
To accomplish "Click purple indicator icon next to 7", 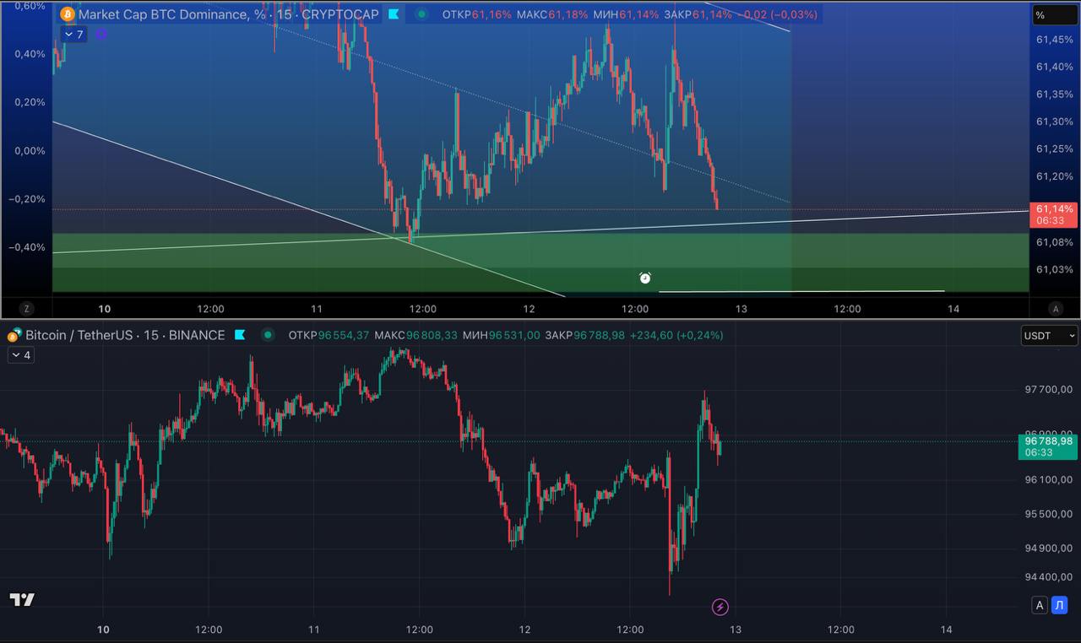I will [x=101, y=35].
